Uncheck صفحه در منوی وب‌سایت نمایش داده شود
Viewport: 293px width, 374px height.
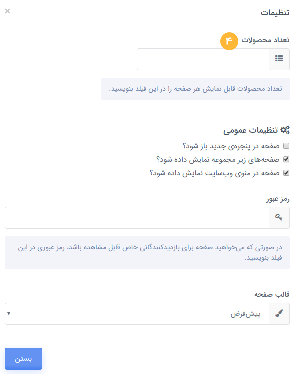[x=286, y=173]
